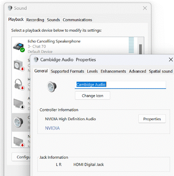Switch to the Enhancements tab
Screen dimensions: 174x176
[113, 71]
